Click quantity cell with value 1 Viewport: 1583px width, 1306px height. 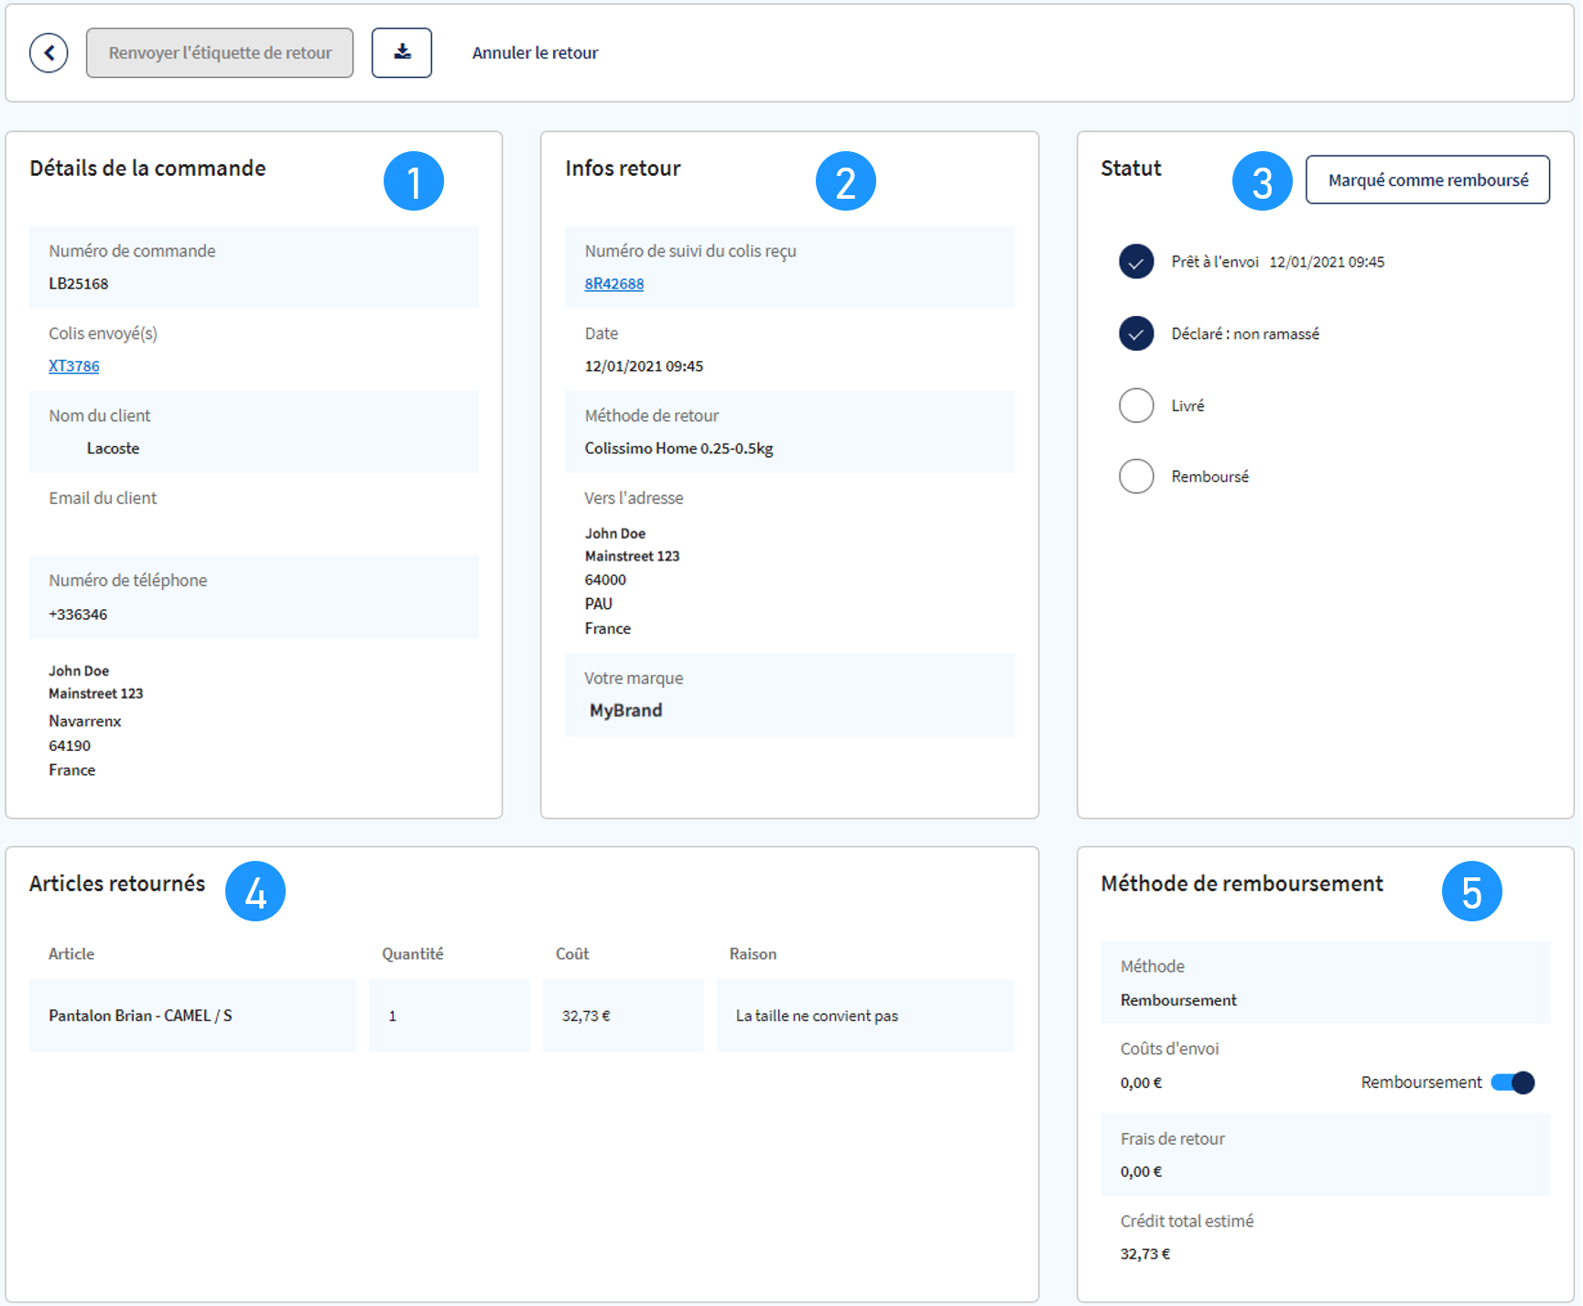450,1016
